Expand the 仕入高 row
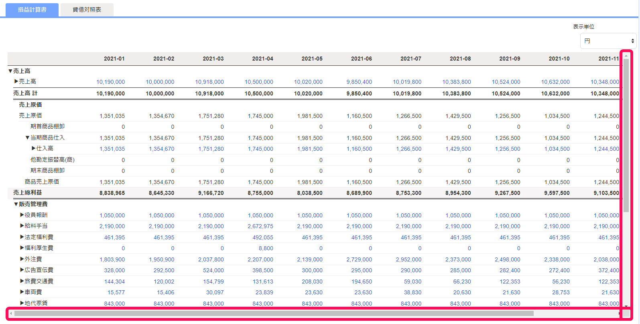This screenshot has height=324, width=640. click(x=34, y=148)
